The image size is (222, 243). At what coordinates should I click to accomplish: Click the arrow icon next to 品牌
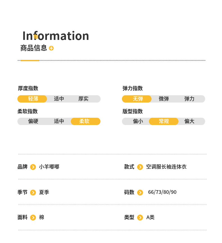pyautogui.click(x=33, y=167)
